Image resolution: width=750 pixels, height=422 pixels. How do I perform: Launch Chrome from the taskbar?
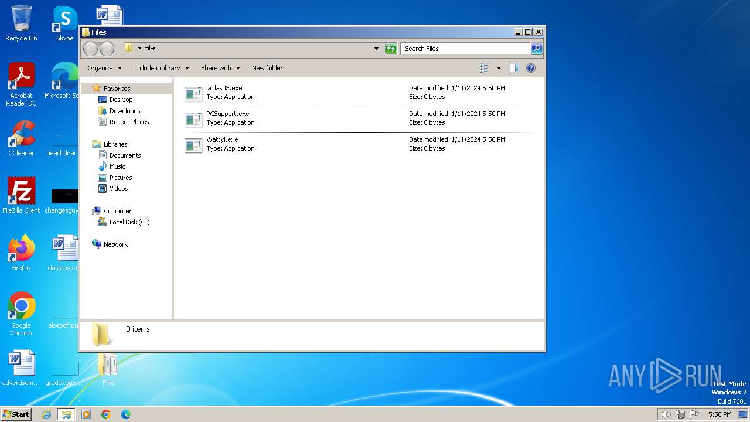(106, 414)
